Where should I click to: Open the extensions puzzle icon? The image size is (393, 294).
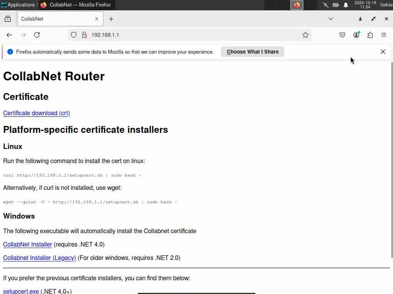pyautogui.click(x=370, y=35)
